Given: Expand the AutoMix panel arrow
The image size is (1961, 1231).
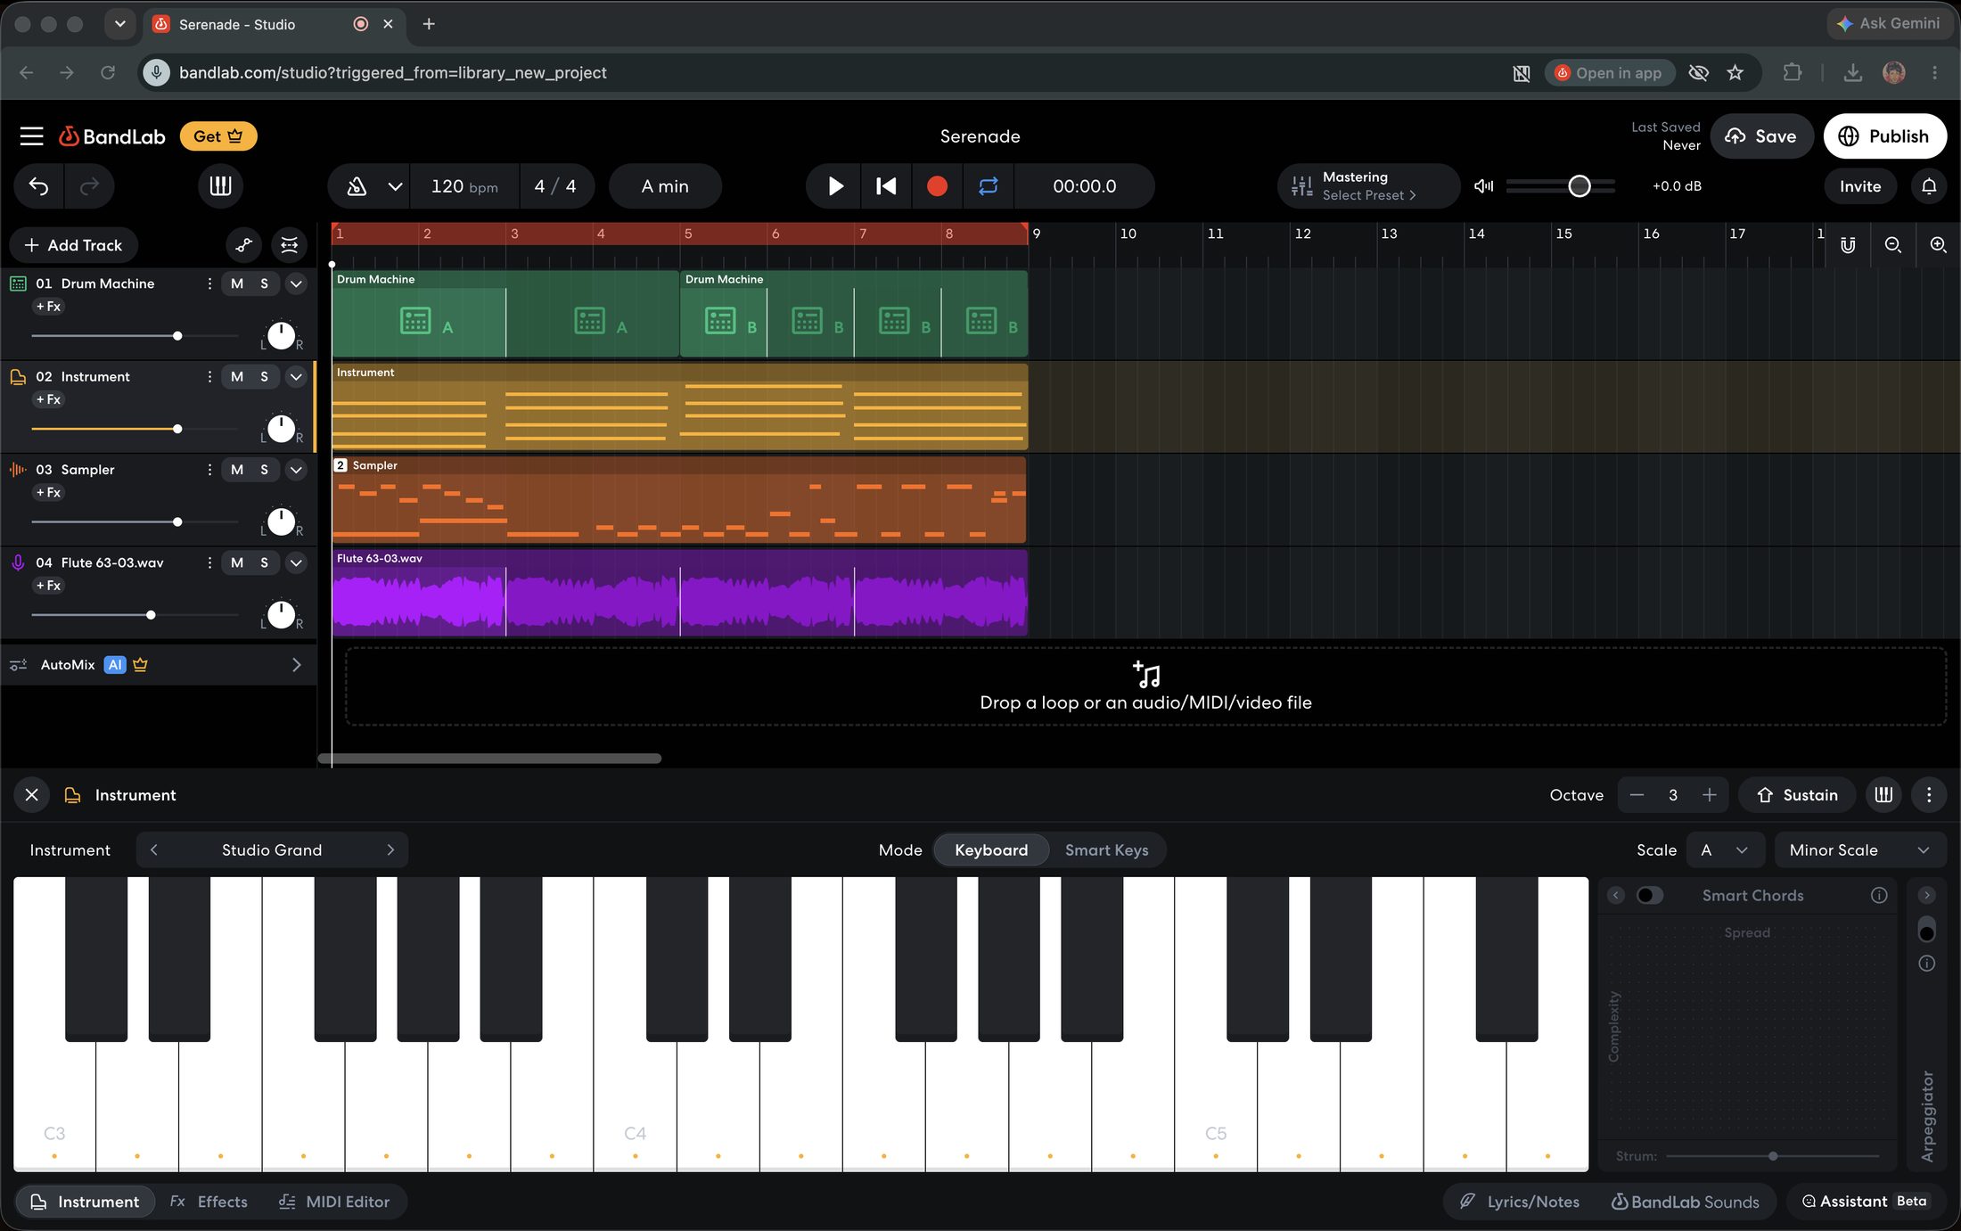Looking at the screenshot, I should coord(297,664).
